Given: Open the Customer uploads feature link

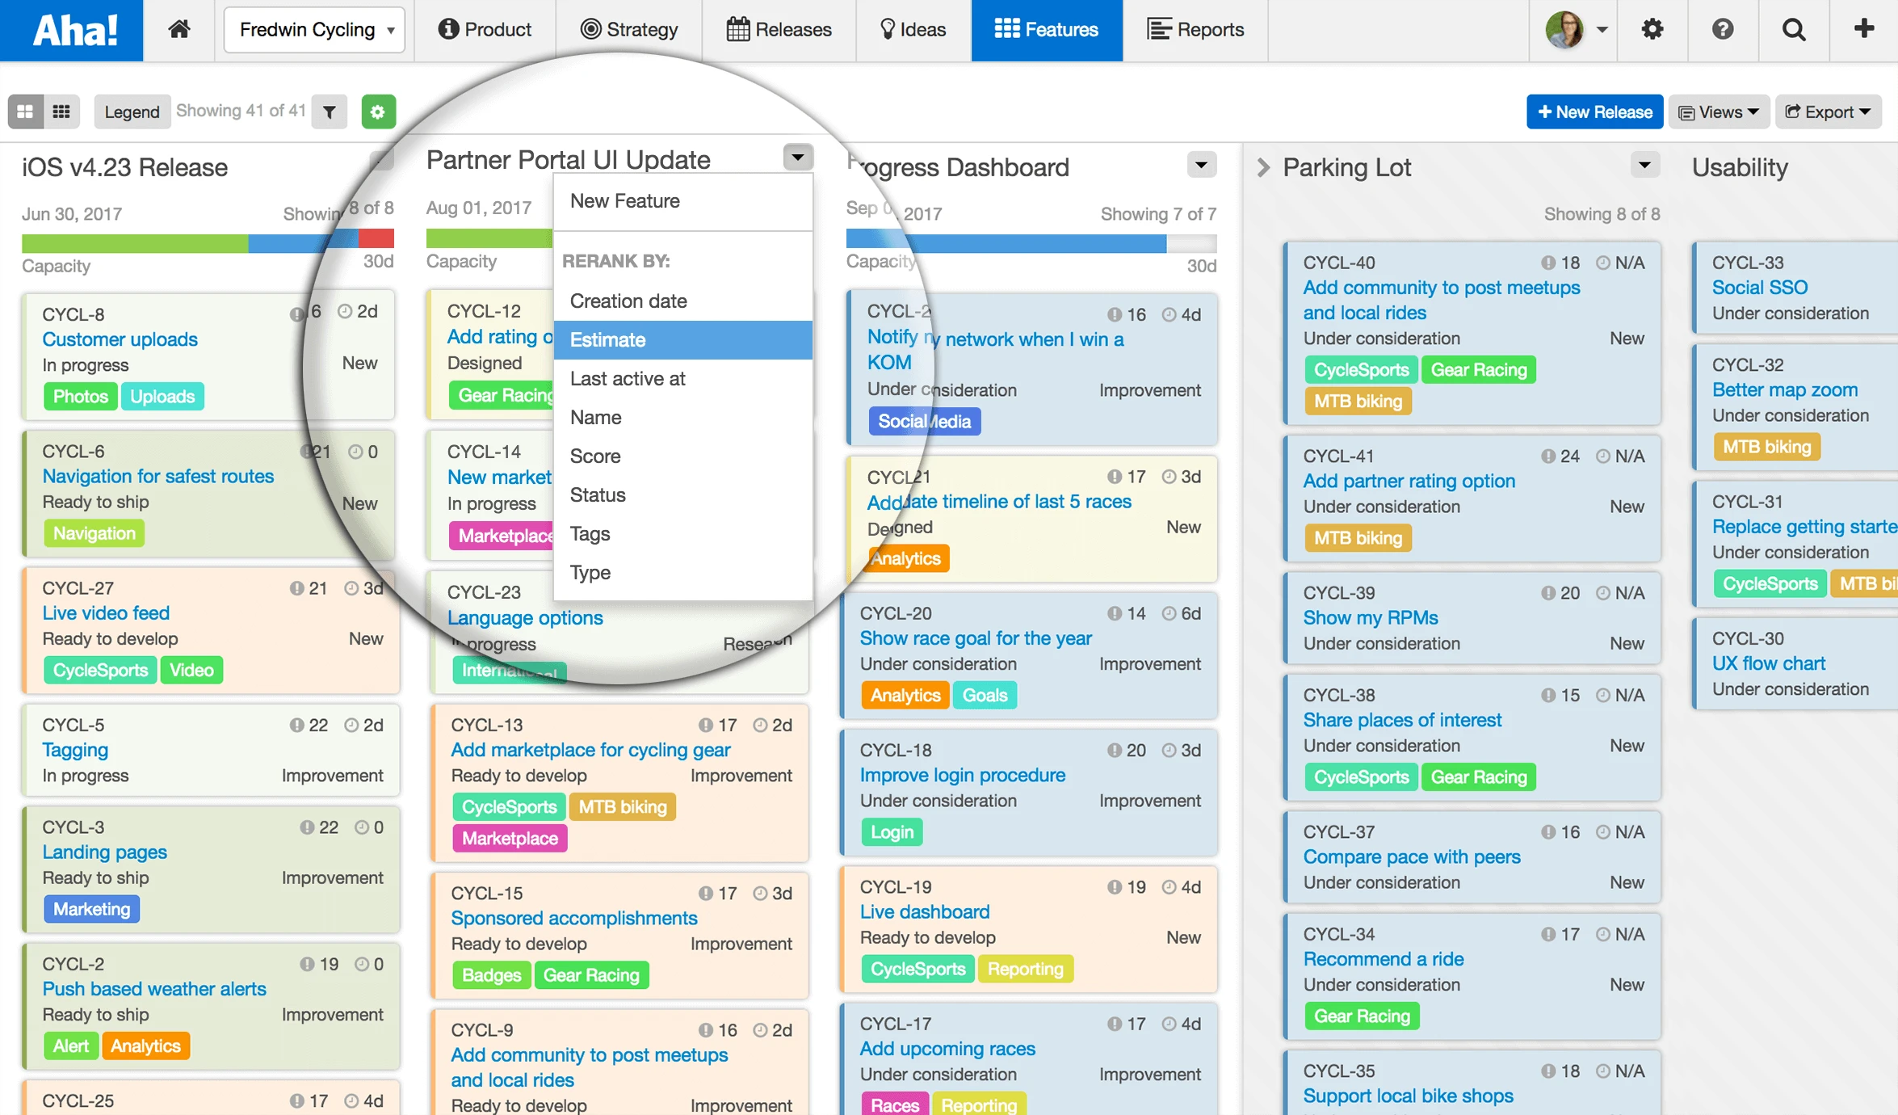Looking at the screenshot, I should click(x=120, y=339).
